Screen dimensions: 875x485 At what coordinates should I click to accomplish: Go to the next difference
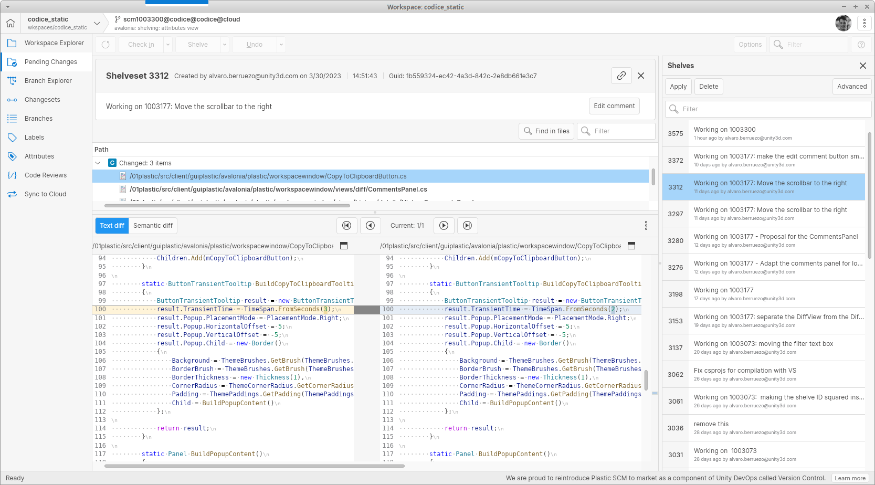tap(444, 225)
